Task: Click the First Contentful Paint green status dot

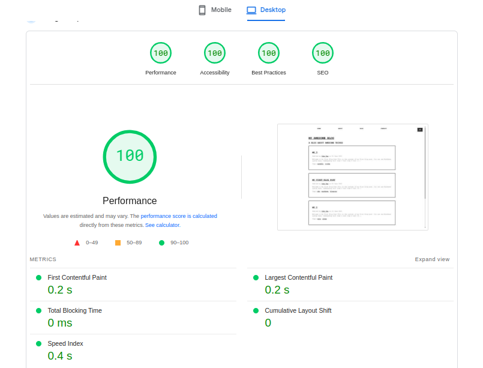Action: pyautogui.click(x=38, y=278)
